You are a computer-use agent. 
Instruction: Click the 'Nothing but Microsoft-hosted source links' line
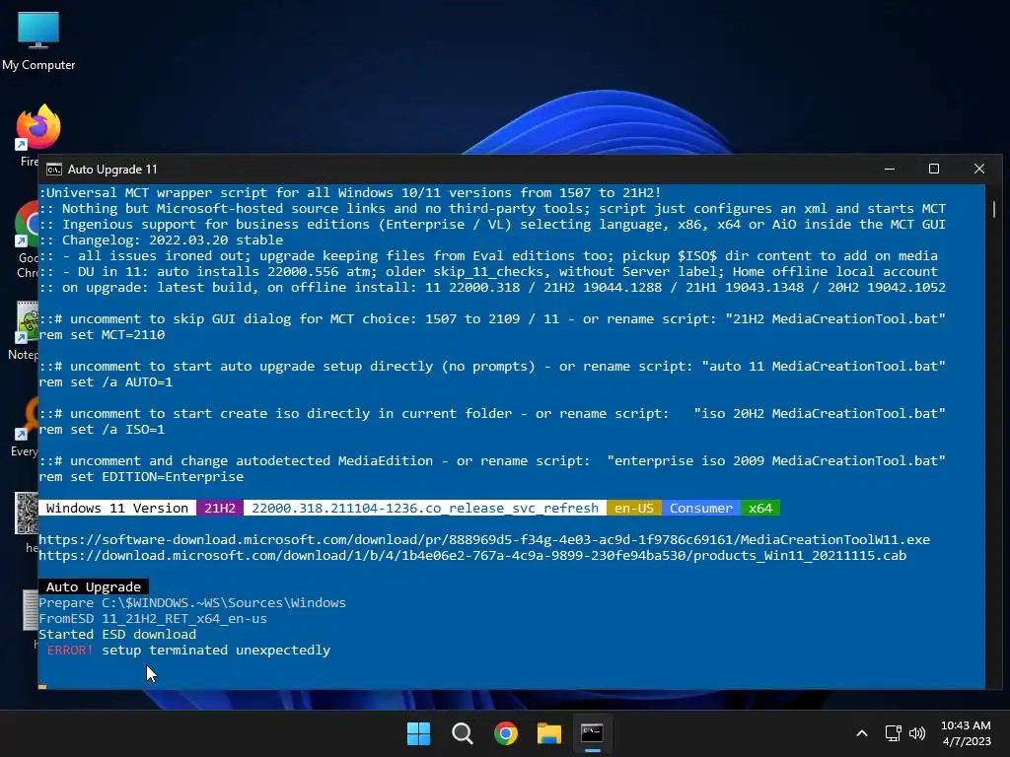pyautogui.click(x=492, y=209)
